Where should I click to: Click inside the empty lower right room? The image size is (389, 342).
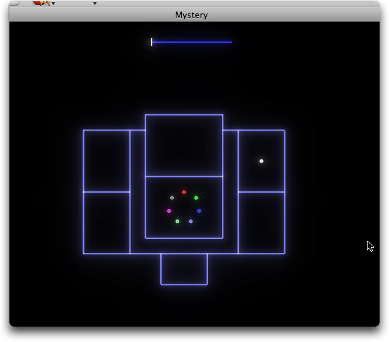262,223
